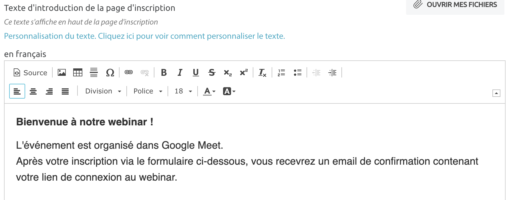Viewport: 509px width, 200px height.
Task: Insert a horizontal line
Action: point(94,73)
